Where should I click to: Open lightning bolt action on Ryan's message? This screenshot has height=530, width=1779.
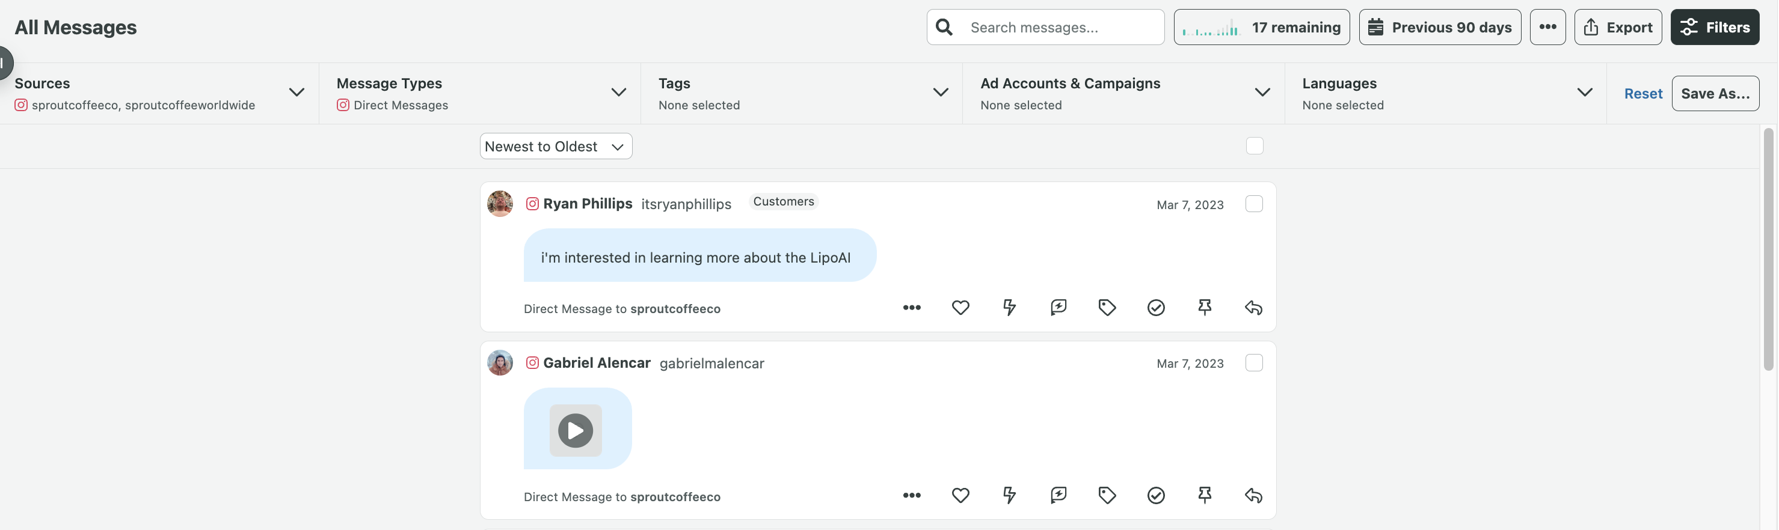pyautogui.click(x=1009, y=308)
